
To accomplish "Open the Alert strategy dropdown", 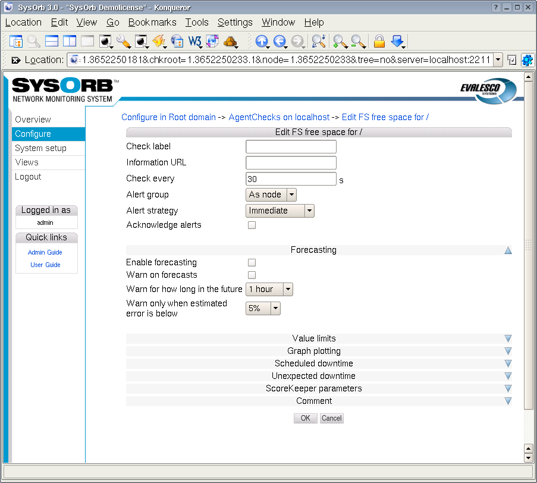I will [x=280, y=211].
